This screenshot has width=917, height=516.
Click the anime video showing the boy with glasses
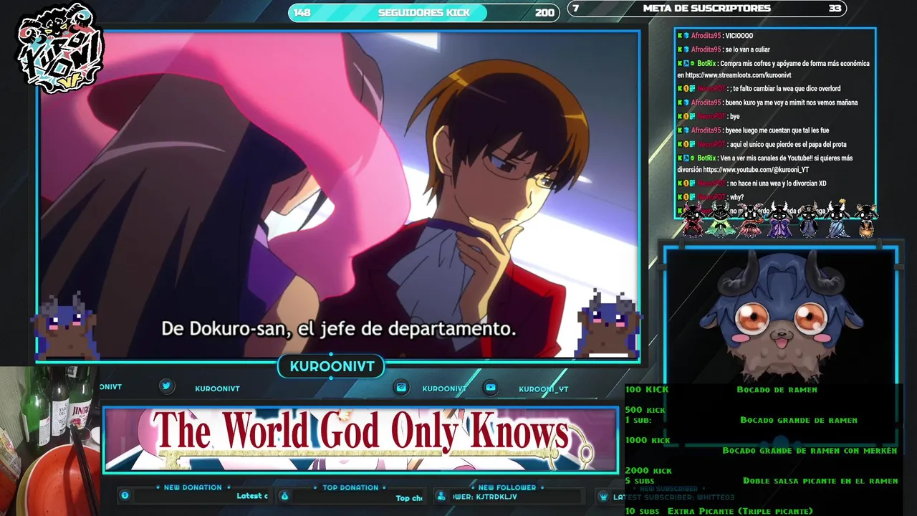pyautogui.click(x=338, y=195)
